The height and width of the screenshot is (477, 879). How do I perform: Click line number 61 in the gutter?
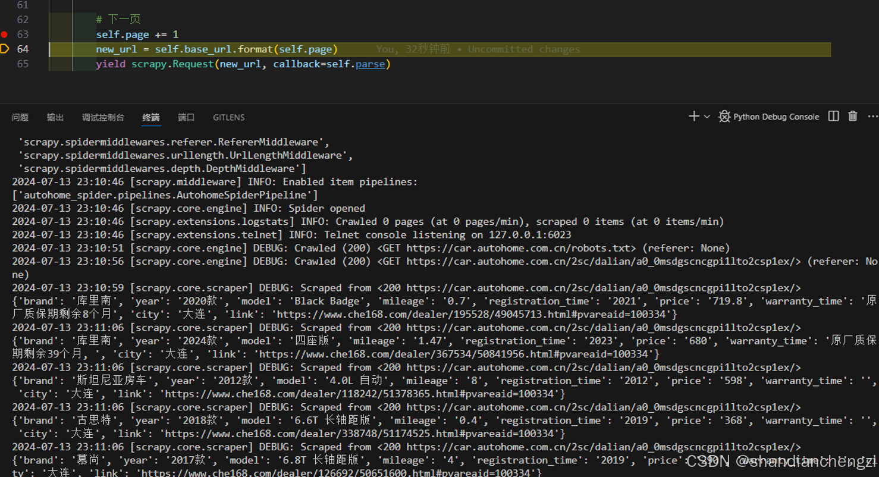coord(23,5)
